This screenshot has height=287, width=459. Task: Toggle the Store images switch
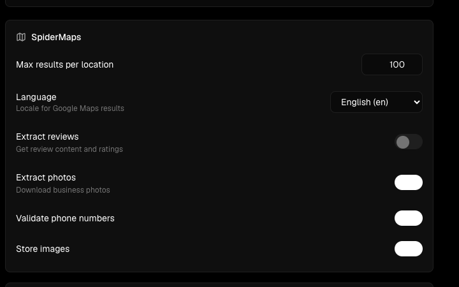409,249
